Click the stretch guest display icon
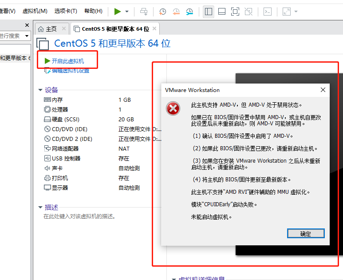Screen dimensions: 343x280 click(287, 12)
